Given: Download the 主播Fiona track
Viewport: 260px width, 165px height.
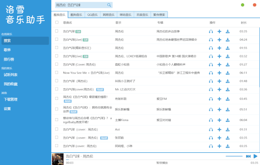Looking at the screenshot, I should tap(228, 120).
